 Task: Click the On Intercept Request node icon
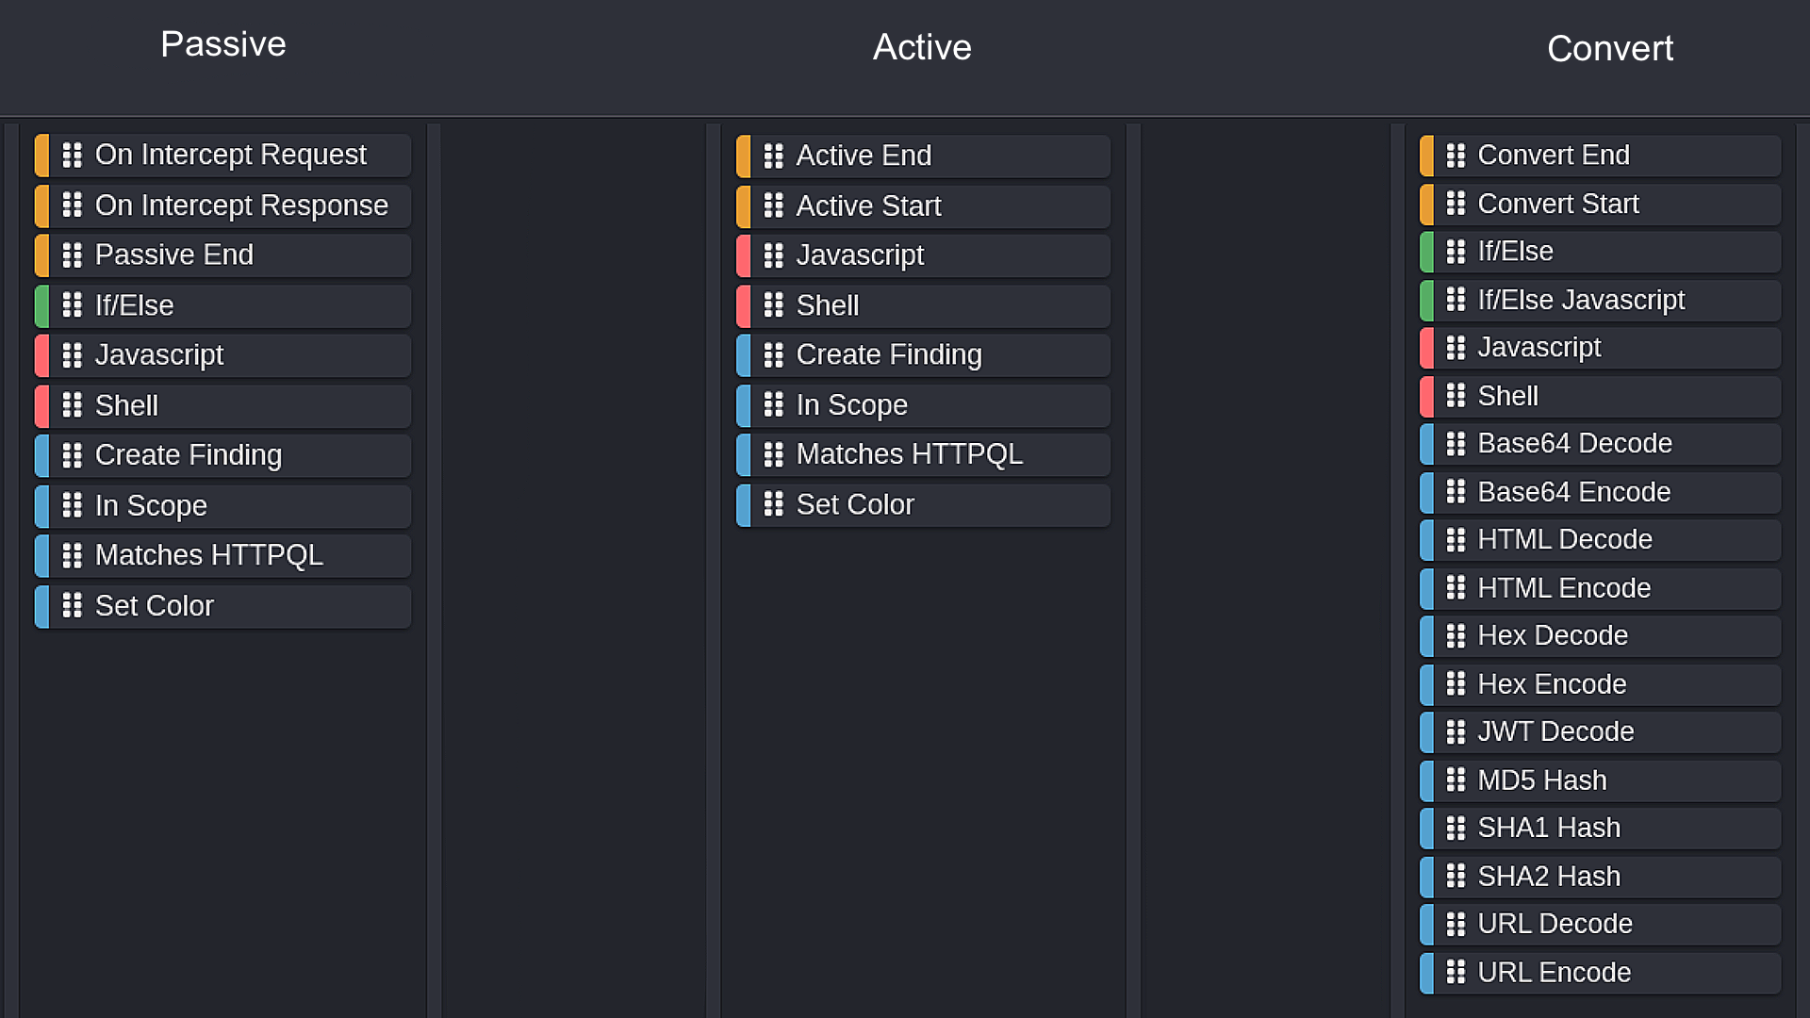point(72,155)
